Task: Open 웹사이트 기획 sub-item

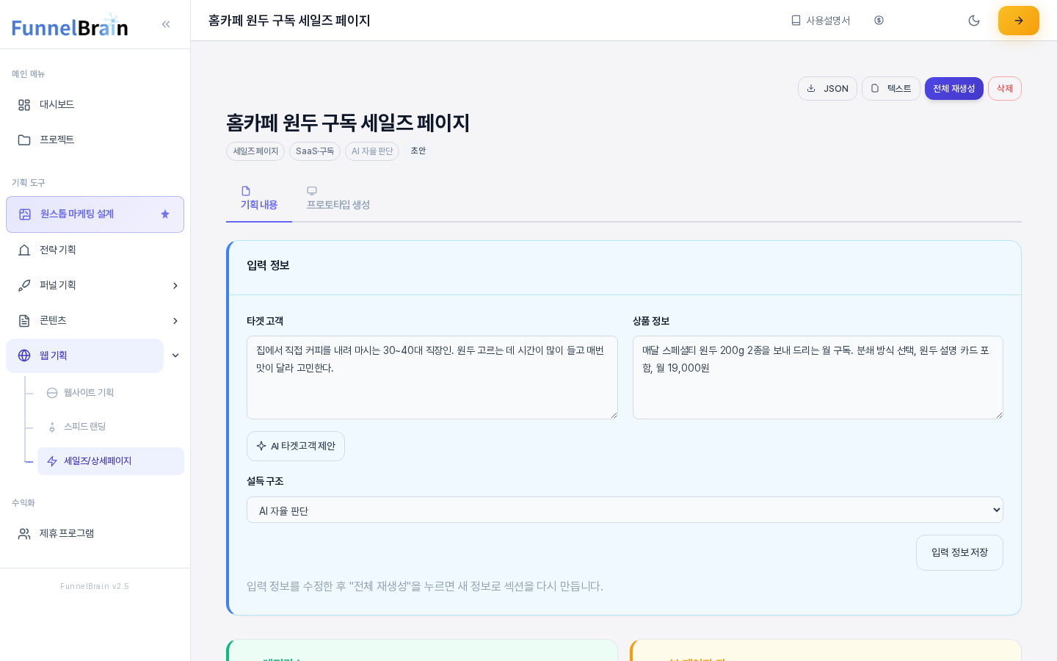Action: (x=111, y=393)
